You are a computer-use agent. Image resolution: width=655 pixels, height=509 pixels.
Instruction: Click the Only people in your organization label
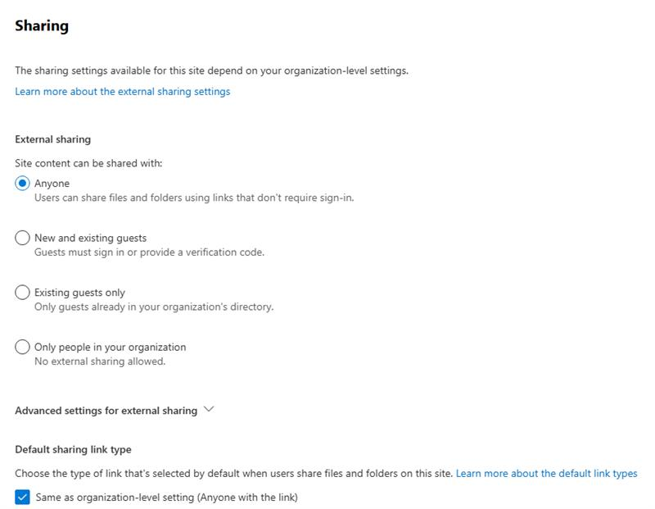110,348
